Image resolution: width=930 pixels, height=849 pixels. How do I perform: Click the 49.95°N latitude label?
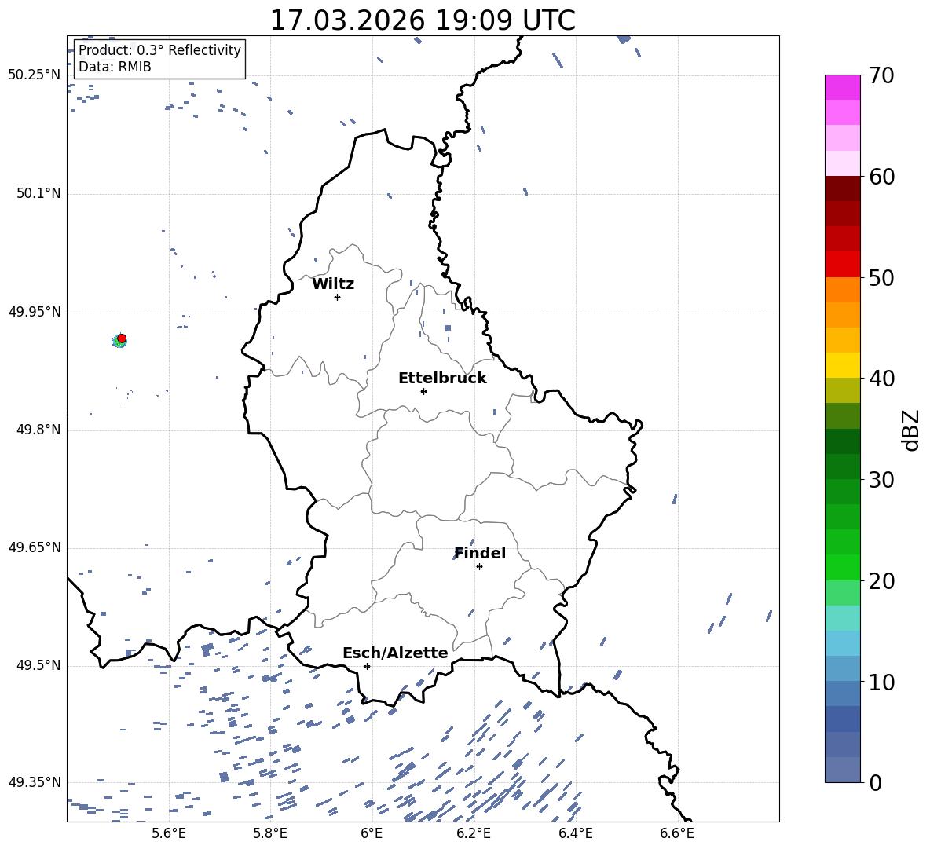coord(35,311)
